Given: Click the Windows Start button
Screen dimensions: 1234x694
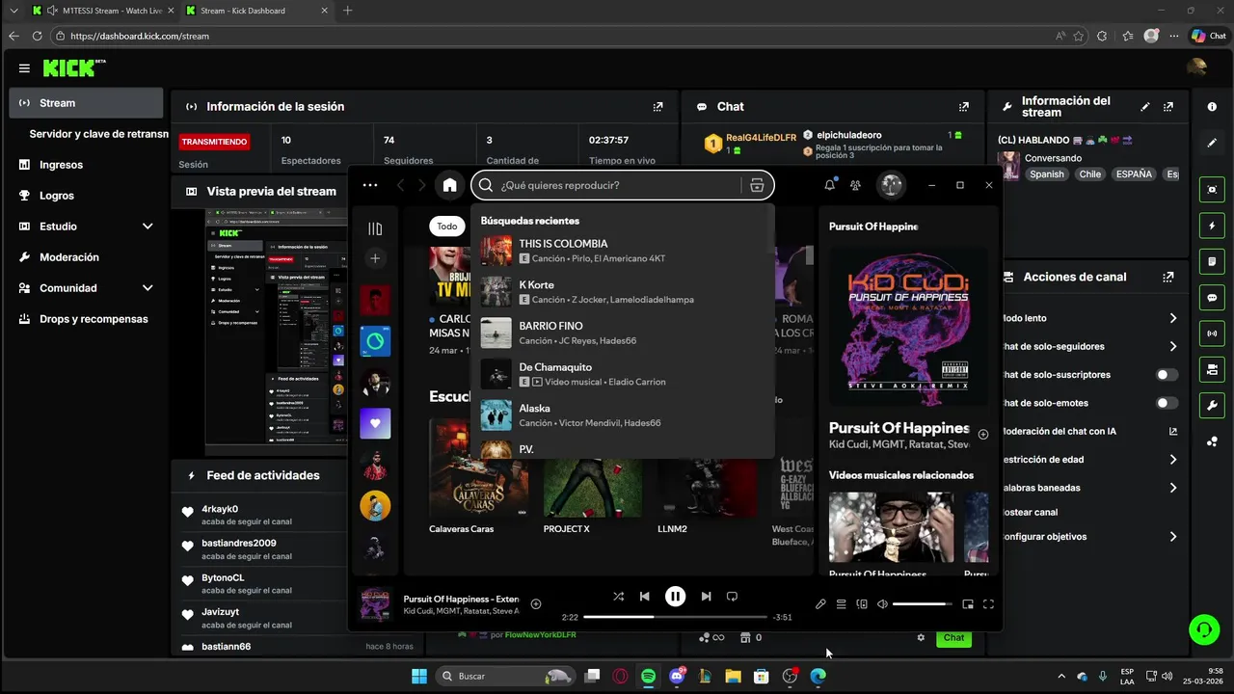Looking at the screenshot, I should [418, 677].
